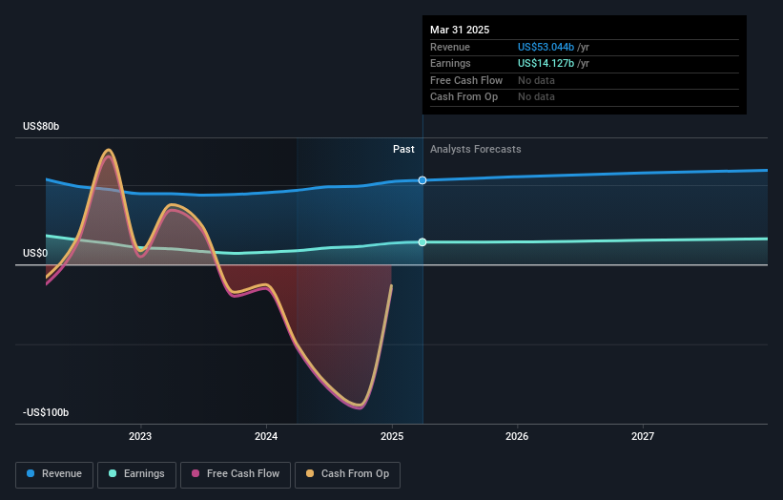
Task: Click the US$53.044b revenue value
Action: click(546, 47)
